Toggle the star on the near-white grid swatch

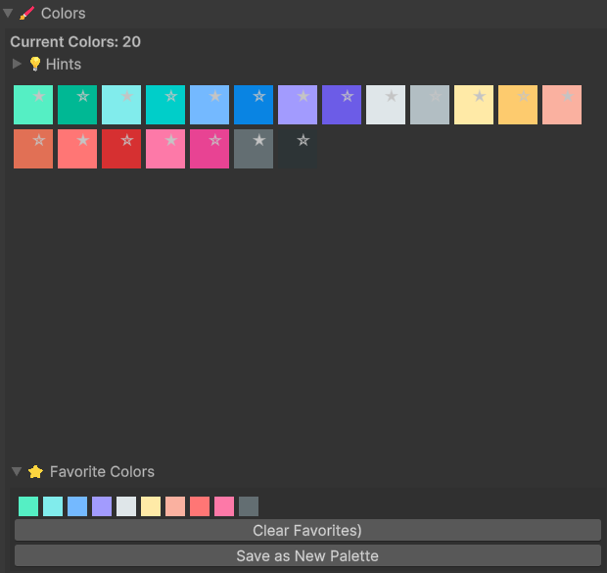point(392,96)
